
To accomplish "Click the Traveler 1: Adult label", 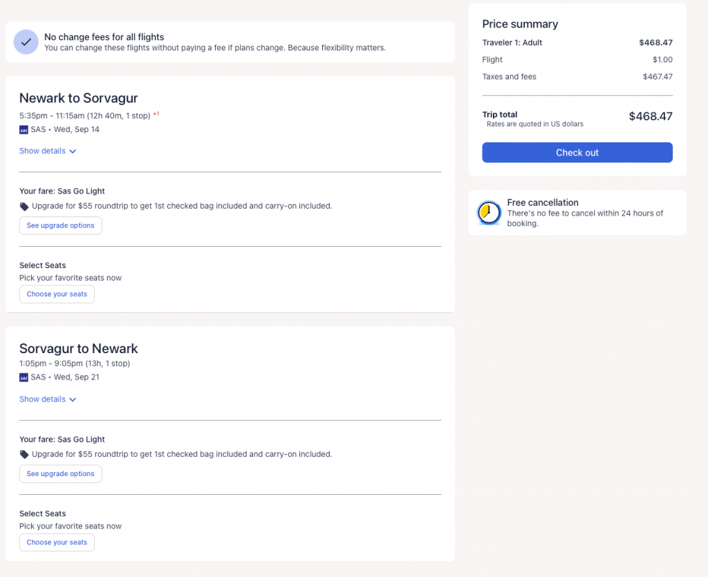I will [x=512, y=43].
